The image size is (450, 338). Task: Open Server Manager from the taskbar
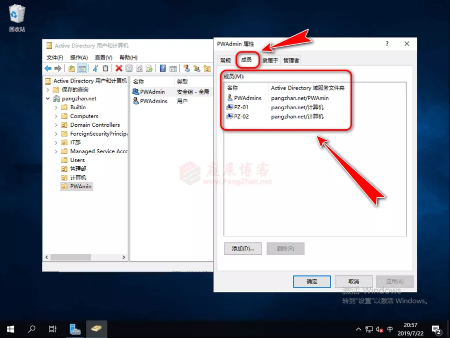(x=75, y=329)
